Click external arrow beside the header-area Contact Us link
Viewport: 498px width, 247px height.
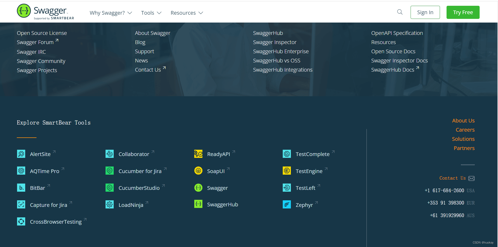click(164, 68)
